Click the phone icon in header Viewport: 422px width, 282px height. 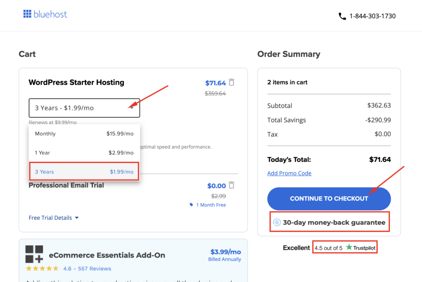pyautogui.click(x=342, y=16)
